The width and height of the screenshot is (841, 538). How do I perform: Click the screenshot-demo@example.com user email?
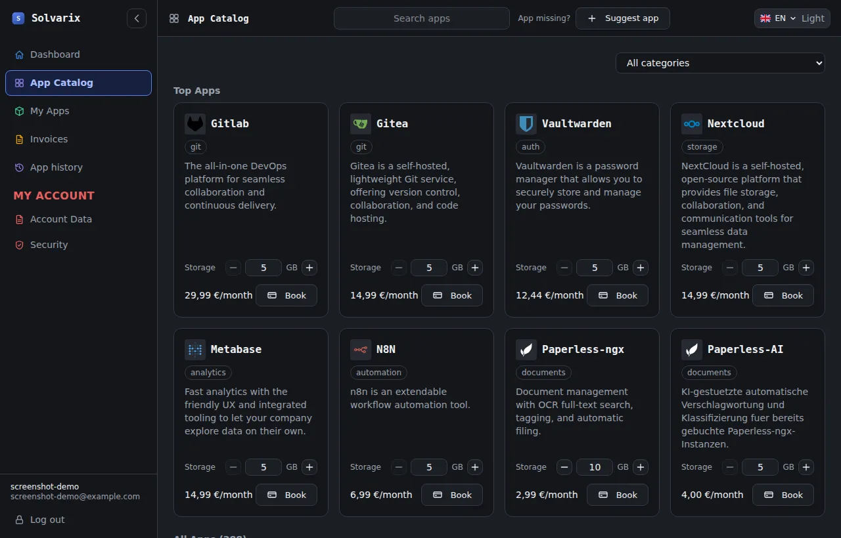(75, 497)
